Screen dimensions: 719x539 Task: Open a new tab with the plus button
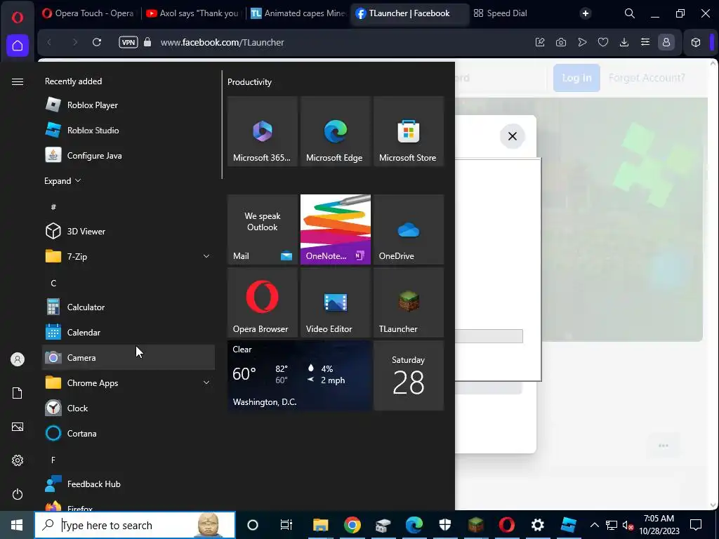click(x=585, y=13)
